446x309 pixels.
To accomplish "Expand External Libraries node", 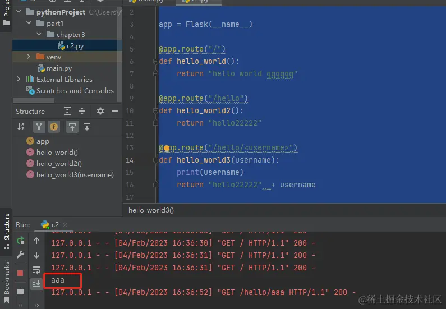I will point(19,79).
